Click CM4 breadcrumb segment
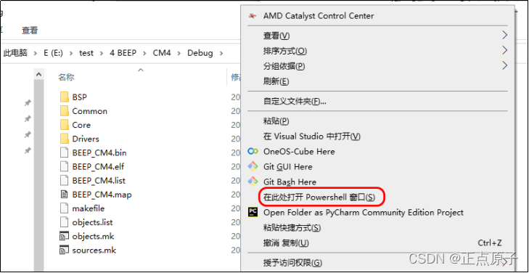This screenshot has height=273, width=529. click(162, 53)
